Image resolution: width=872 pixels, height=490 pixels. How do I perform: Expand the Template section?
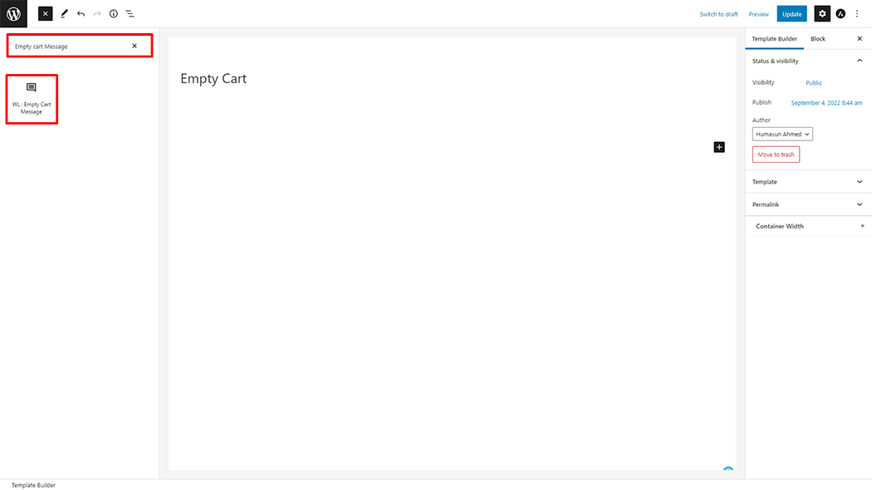[x=860, y=182]
